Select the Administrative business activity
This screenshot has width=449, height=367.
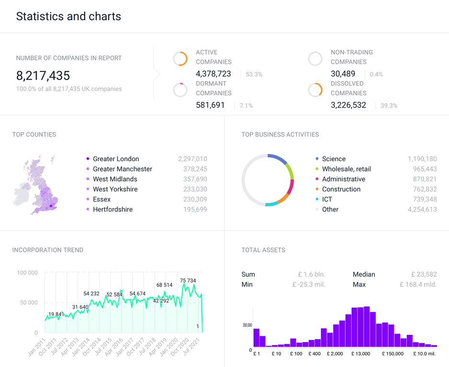[343, 179]
